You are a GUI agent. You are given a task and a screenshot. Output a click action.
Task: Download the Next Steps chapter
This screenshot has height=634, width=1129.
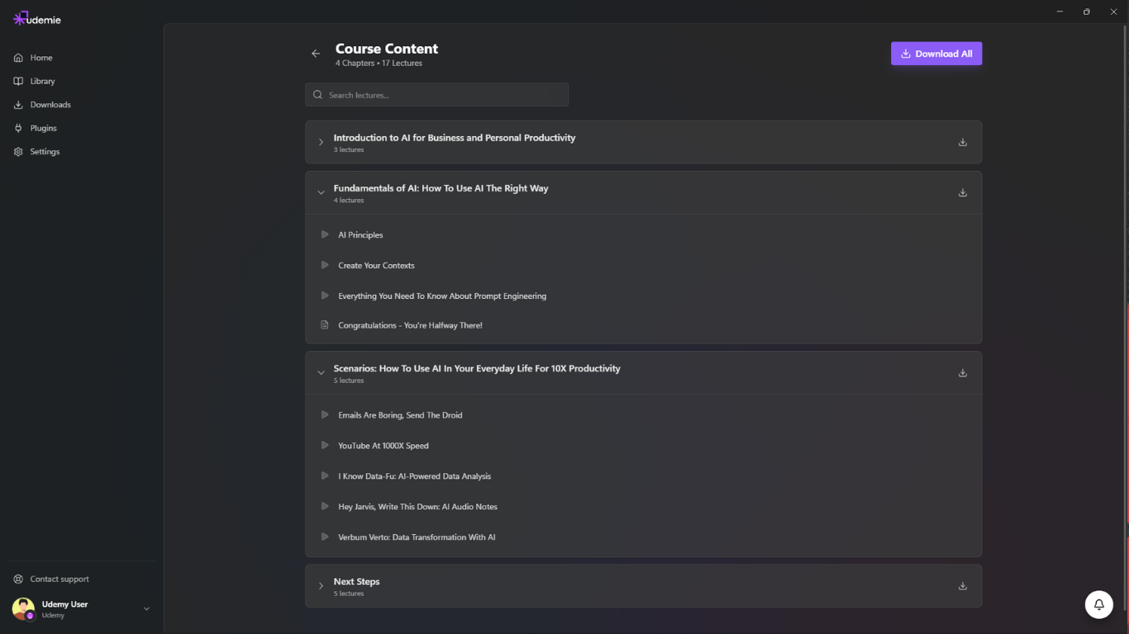963,586
